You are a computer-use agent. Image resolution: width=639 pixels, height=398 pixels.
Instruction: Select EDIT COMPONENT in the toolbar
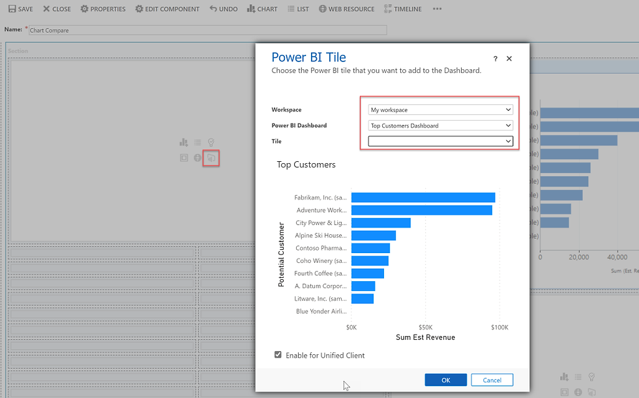[x=168, y=8]
